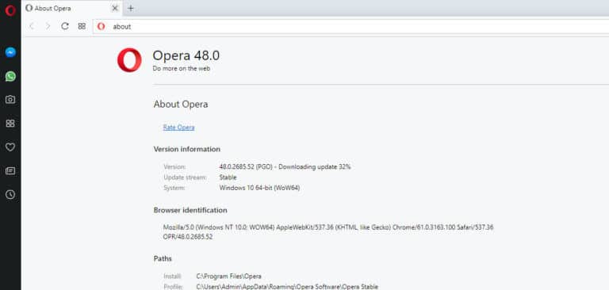609x290 pixels.
Task: Open the Rate Opera link
Action: 178,128
